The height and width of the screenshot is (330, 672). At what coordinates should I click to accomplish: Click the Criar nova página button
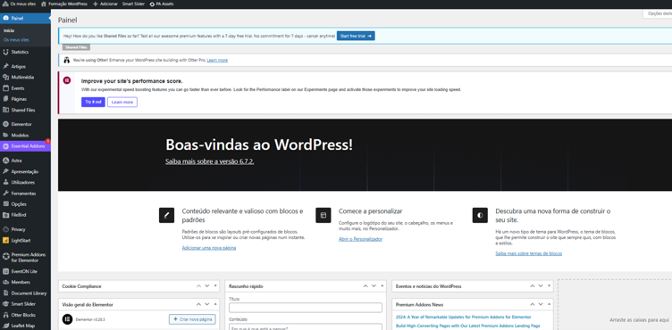tap(192, 319)
